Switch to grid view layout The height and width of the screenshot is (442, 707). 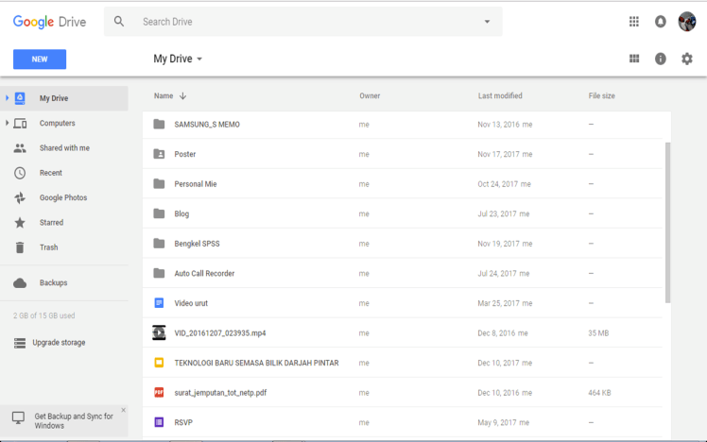[634, 59]
